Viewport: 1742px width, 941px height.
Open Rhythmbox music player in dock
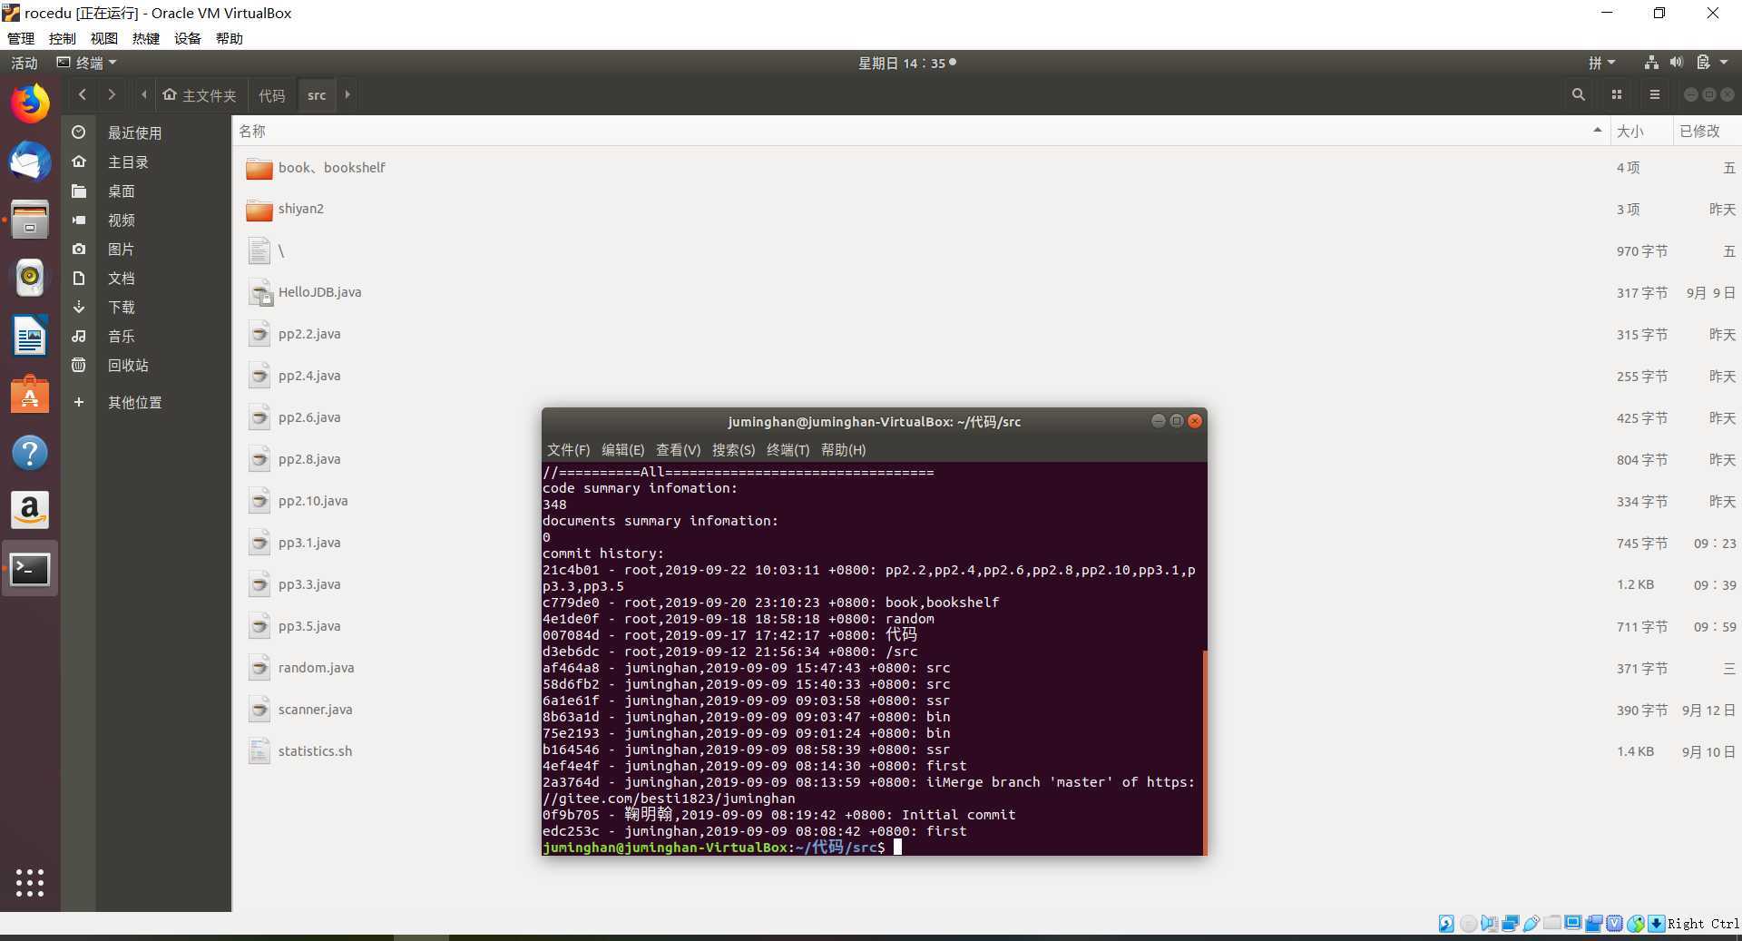(x=30, y=278)
